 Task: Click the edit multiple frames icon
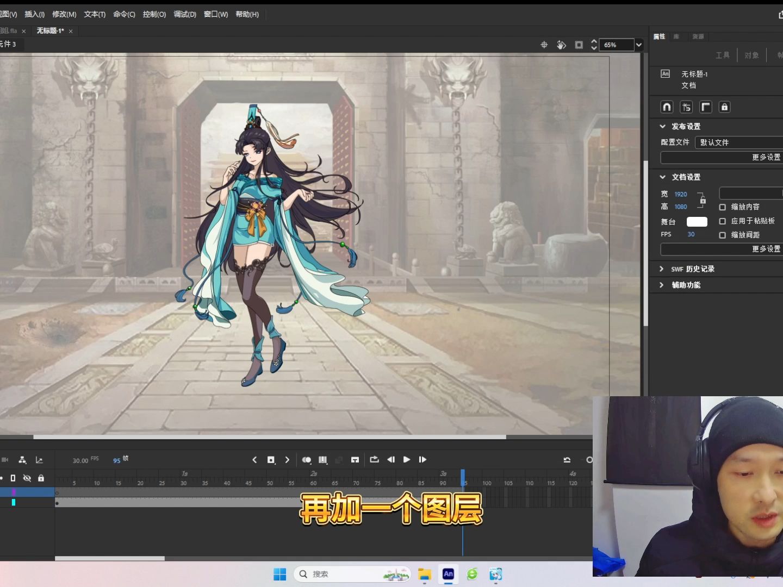[323, 460]
